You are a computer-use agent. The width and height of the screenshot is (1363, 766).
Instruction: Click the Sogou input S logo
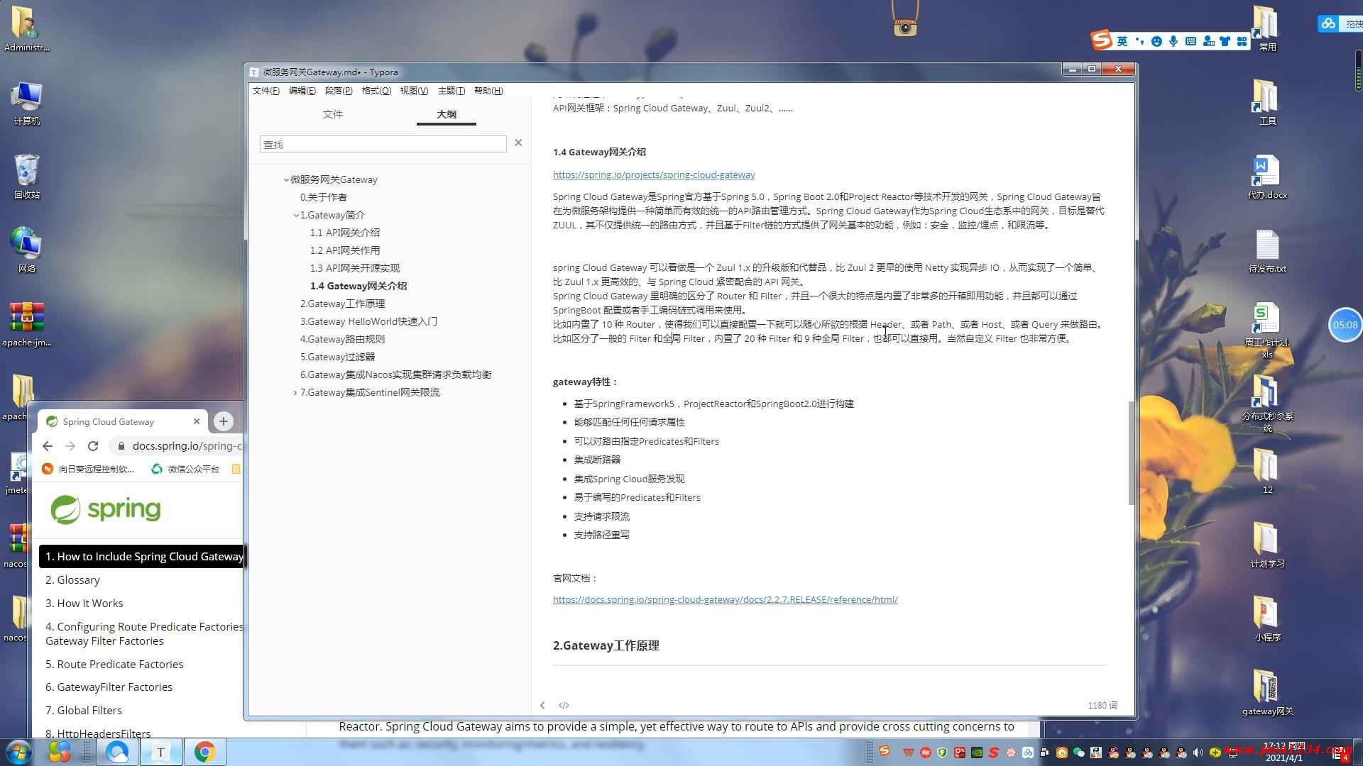(1101, 40)
